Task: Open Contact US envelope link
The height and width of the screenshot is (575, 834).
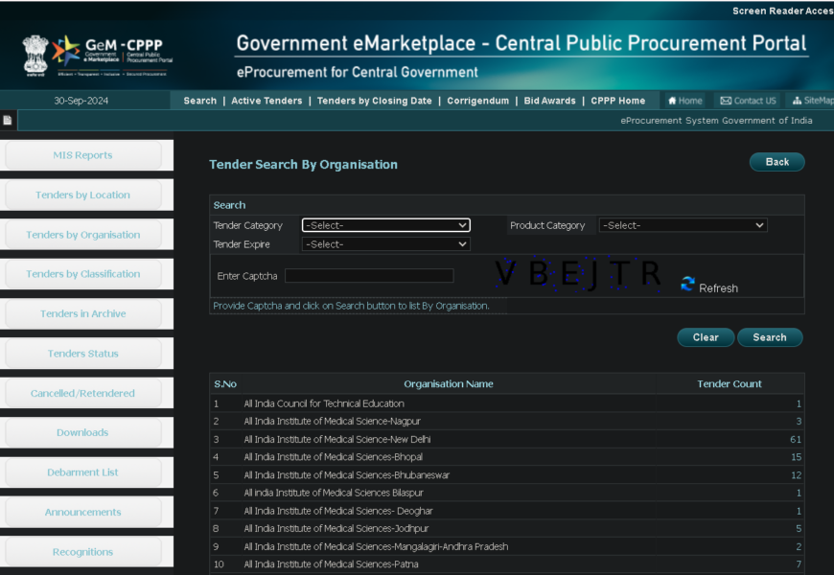Action: click(748, 101)
